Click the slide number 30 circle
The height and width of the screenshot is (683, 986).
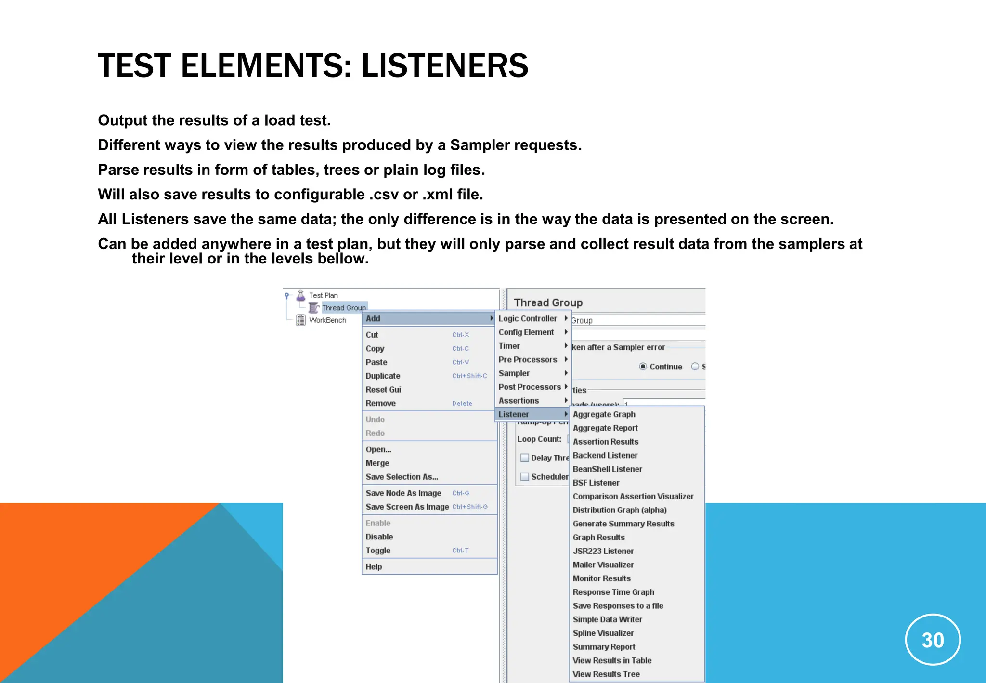(933, 640)
